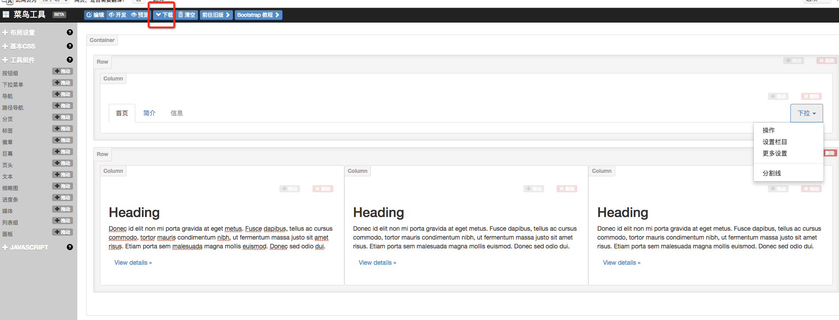Collapse the 下拉 dropdown in the nav tabs
Viewport: 839px width, 320px height.
point(806,113)
